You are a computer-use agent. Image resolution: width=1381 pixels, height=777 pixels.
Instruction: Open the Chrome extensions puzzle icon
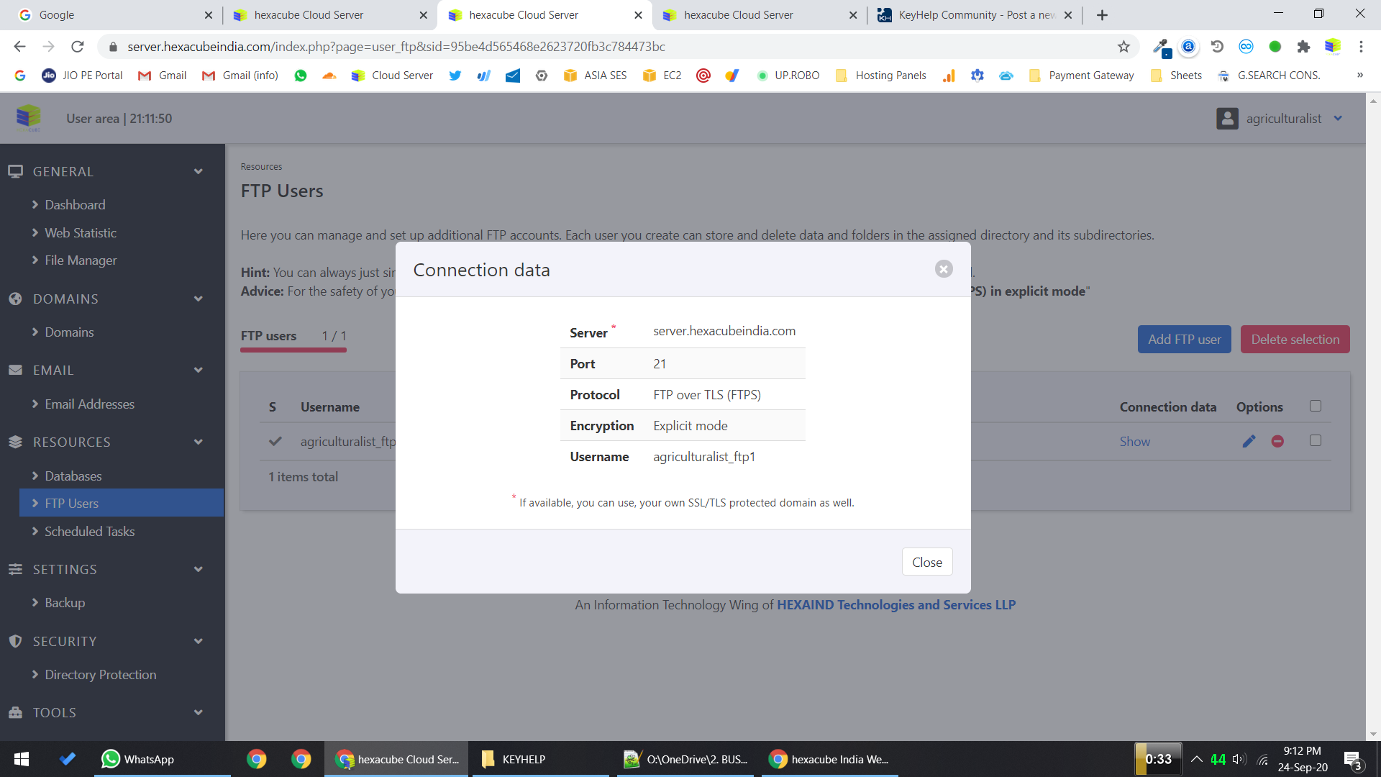click(x=1303, y=47)
